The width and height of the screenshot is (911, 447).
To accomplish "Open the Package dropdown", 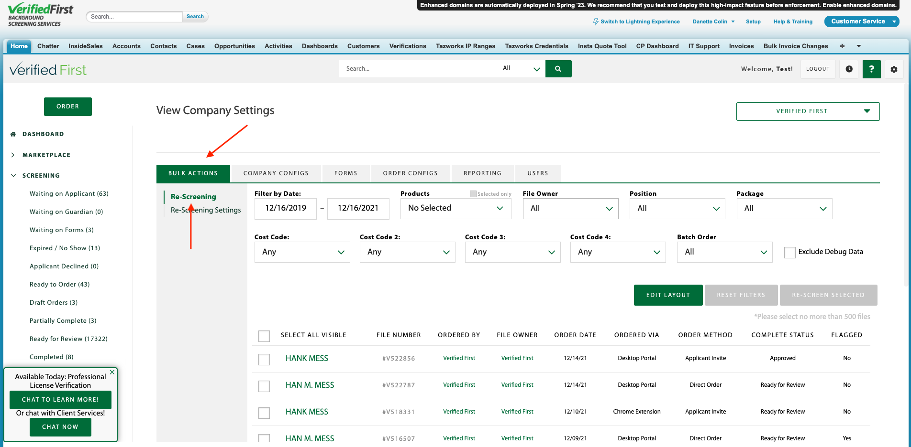I will [x=784, y=209].
